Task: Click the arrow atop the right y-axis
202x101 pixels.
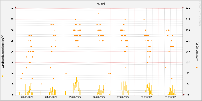Action: (x=183, y=8)
